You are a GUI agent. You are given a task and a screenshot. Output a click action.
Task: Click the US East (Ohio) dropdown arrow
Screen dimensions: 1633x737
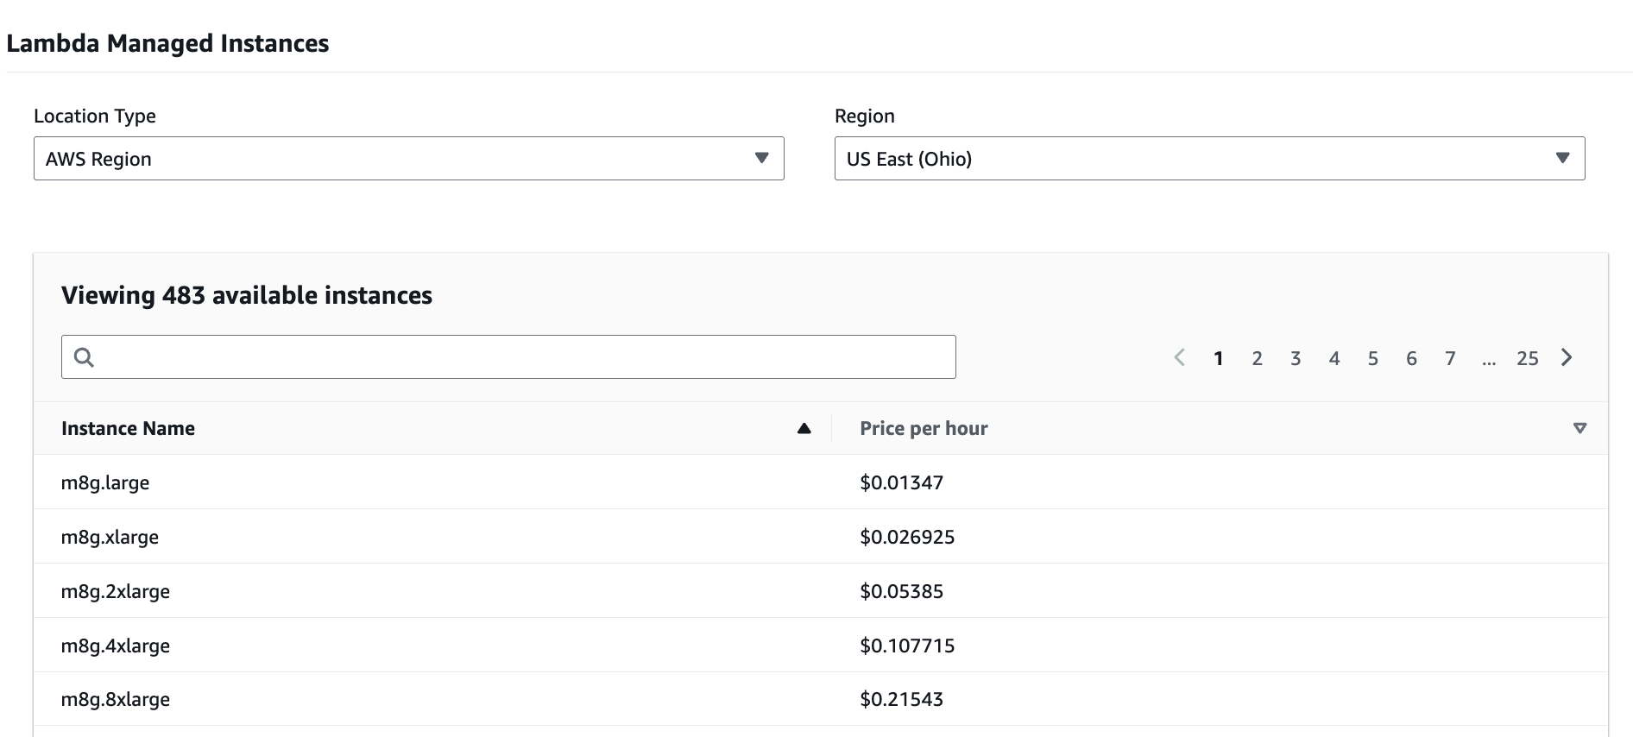pos(1561,158)
